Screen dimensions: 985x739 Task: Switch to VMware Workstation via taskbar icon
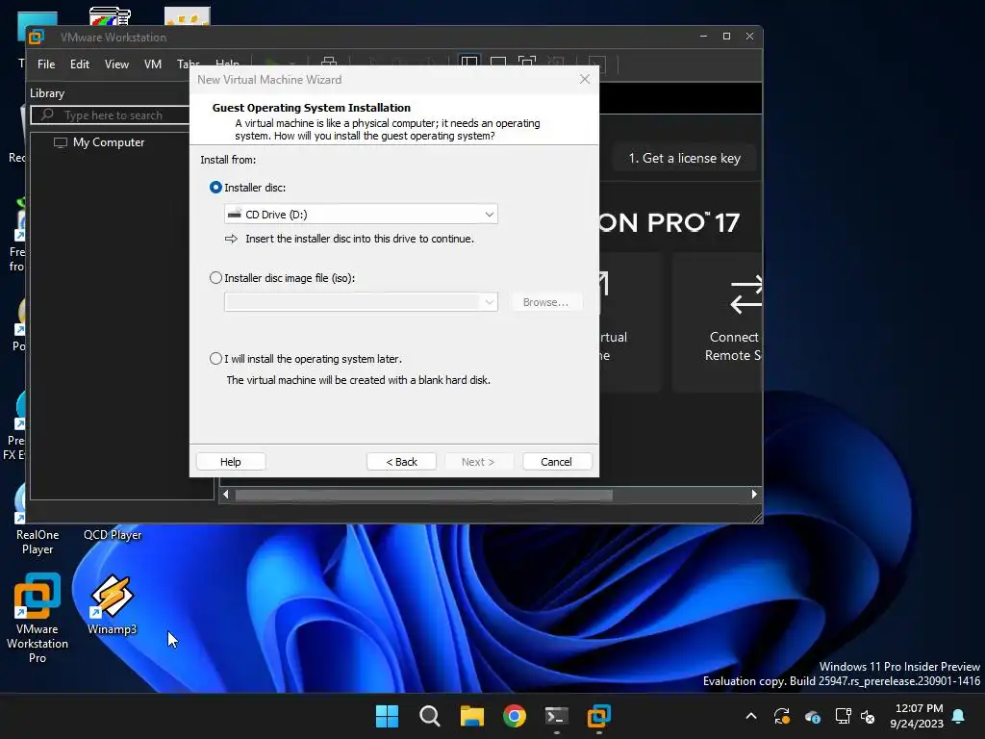coord(598,716)
